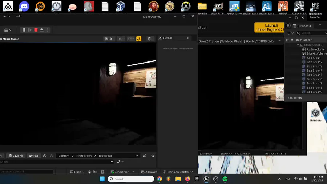Open the Discord desktop shortcut

click(24, 7)
